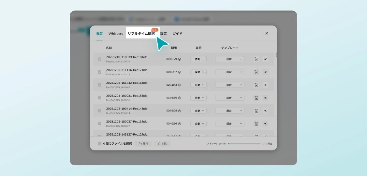Screen dimensions: 367x176
Task: Toggle the checkbox for Rec18 recording
Action: click(100, 59)
